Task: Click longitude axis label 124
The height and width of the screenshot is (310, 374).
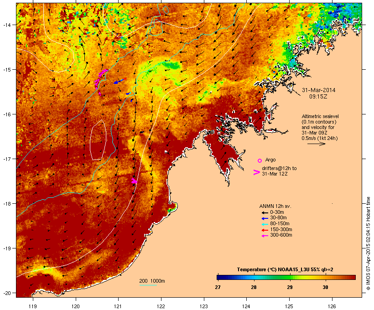Action: [x=246, y=306]
